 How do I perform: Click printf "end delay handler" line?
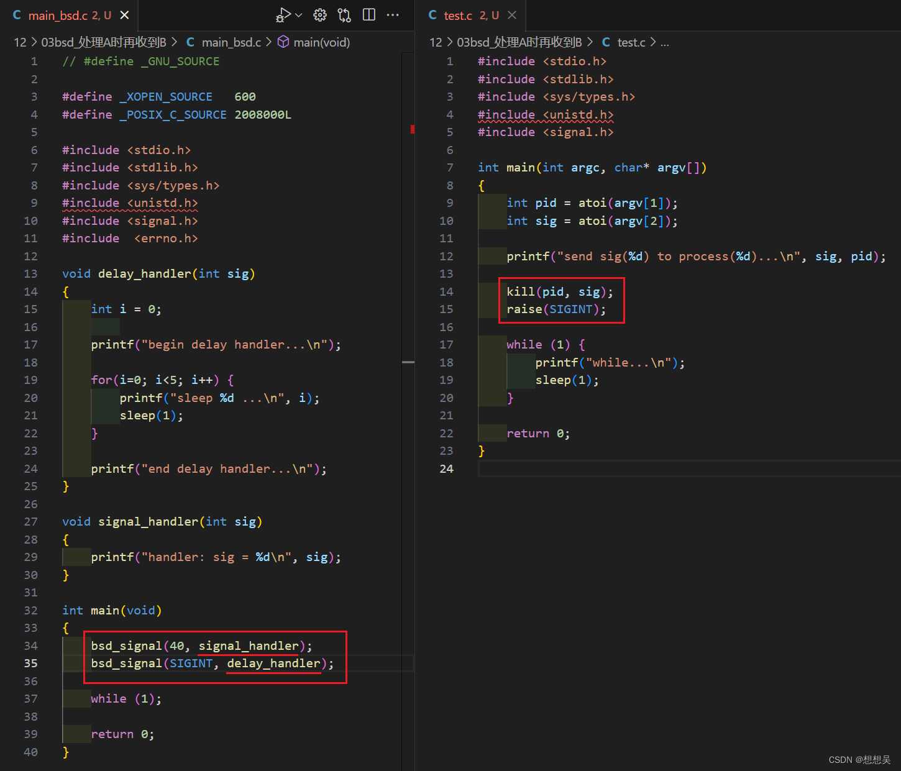pyautogui.click(x=209, y=469)
